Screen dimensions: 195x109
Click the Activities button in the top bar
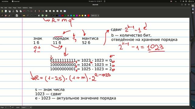click(5, 1)
